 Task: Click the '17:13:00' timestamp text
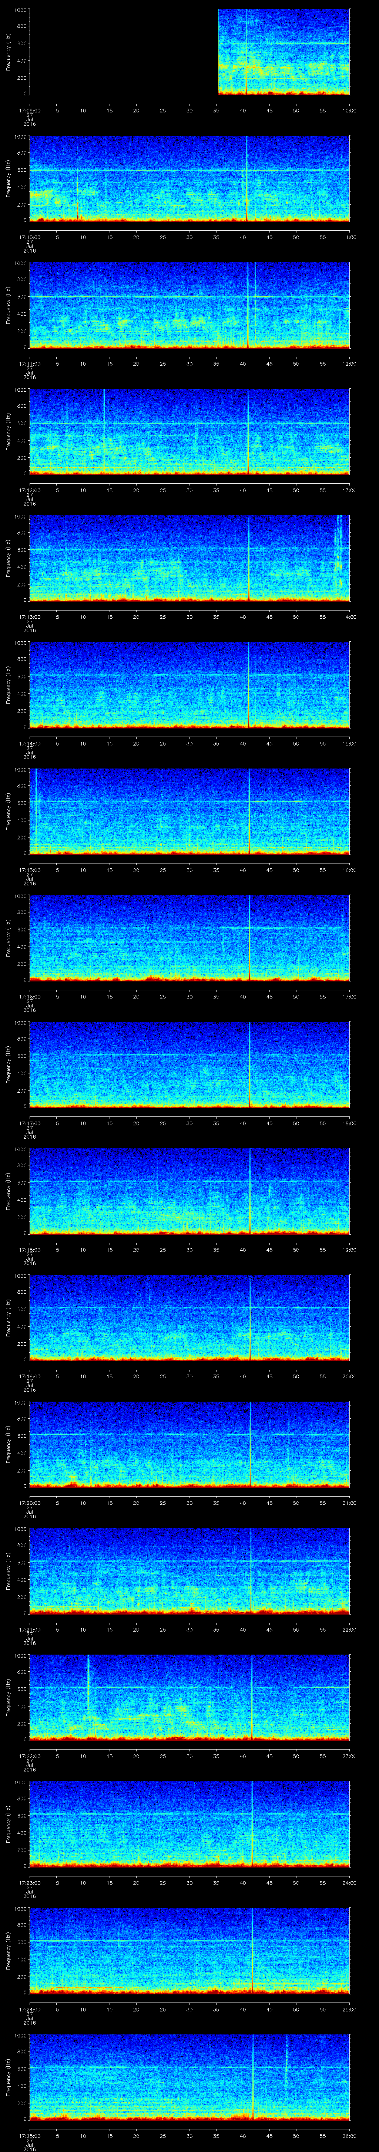pyautogui.click(x=29, y=616)
